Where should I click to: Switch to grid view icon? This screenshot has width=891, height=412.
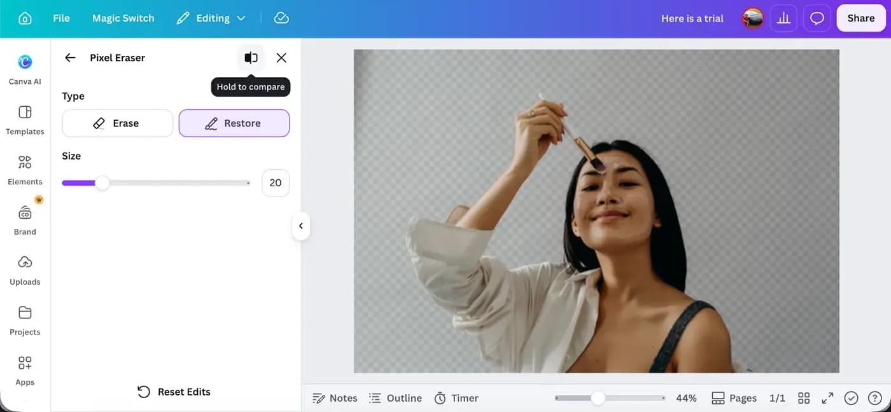(804, 398)
